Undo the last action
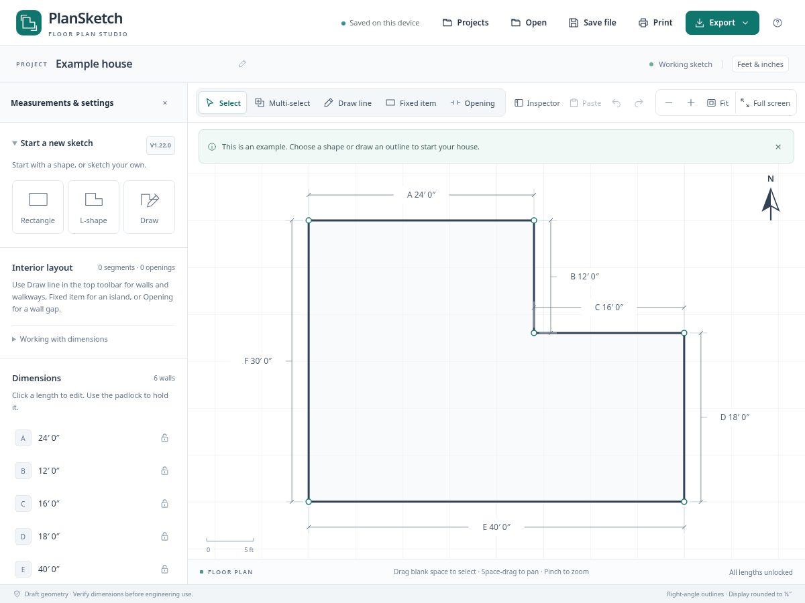The image size is (805, 603). tap(616, 103)
